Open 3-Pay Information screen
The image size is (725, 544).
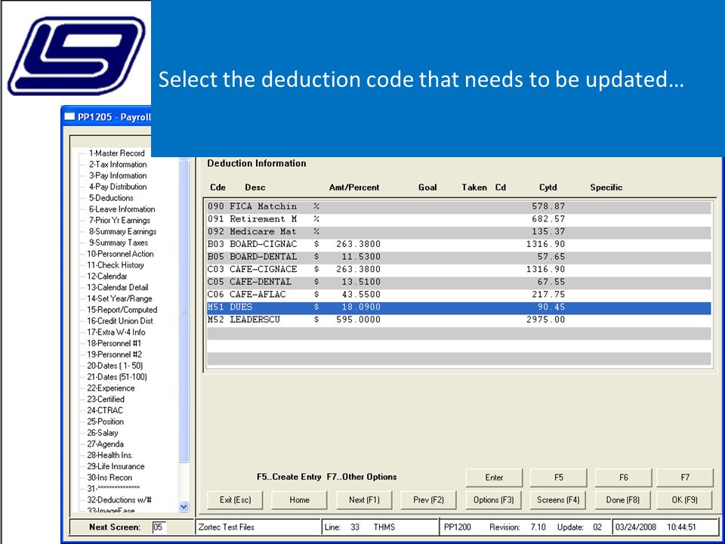tap(118, 175)
